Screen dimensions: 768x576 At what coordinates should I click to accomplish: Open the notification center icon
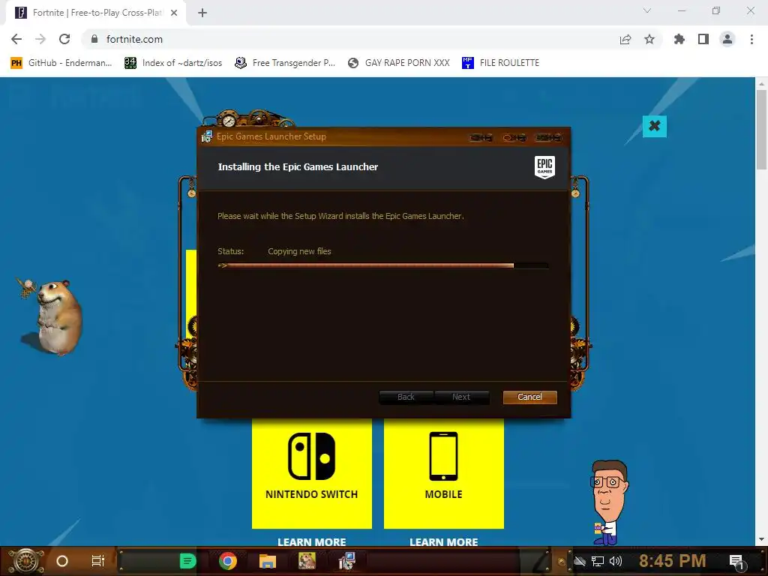pos(736,562)
